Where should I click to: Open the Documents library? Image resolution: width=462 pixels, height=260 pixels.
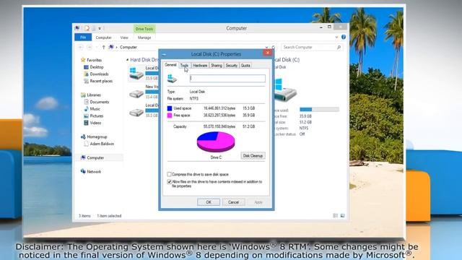pyautogui.click(x=100, y=102)
